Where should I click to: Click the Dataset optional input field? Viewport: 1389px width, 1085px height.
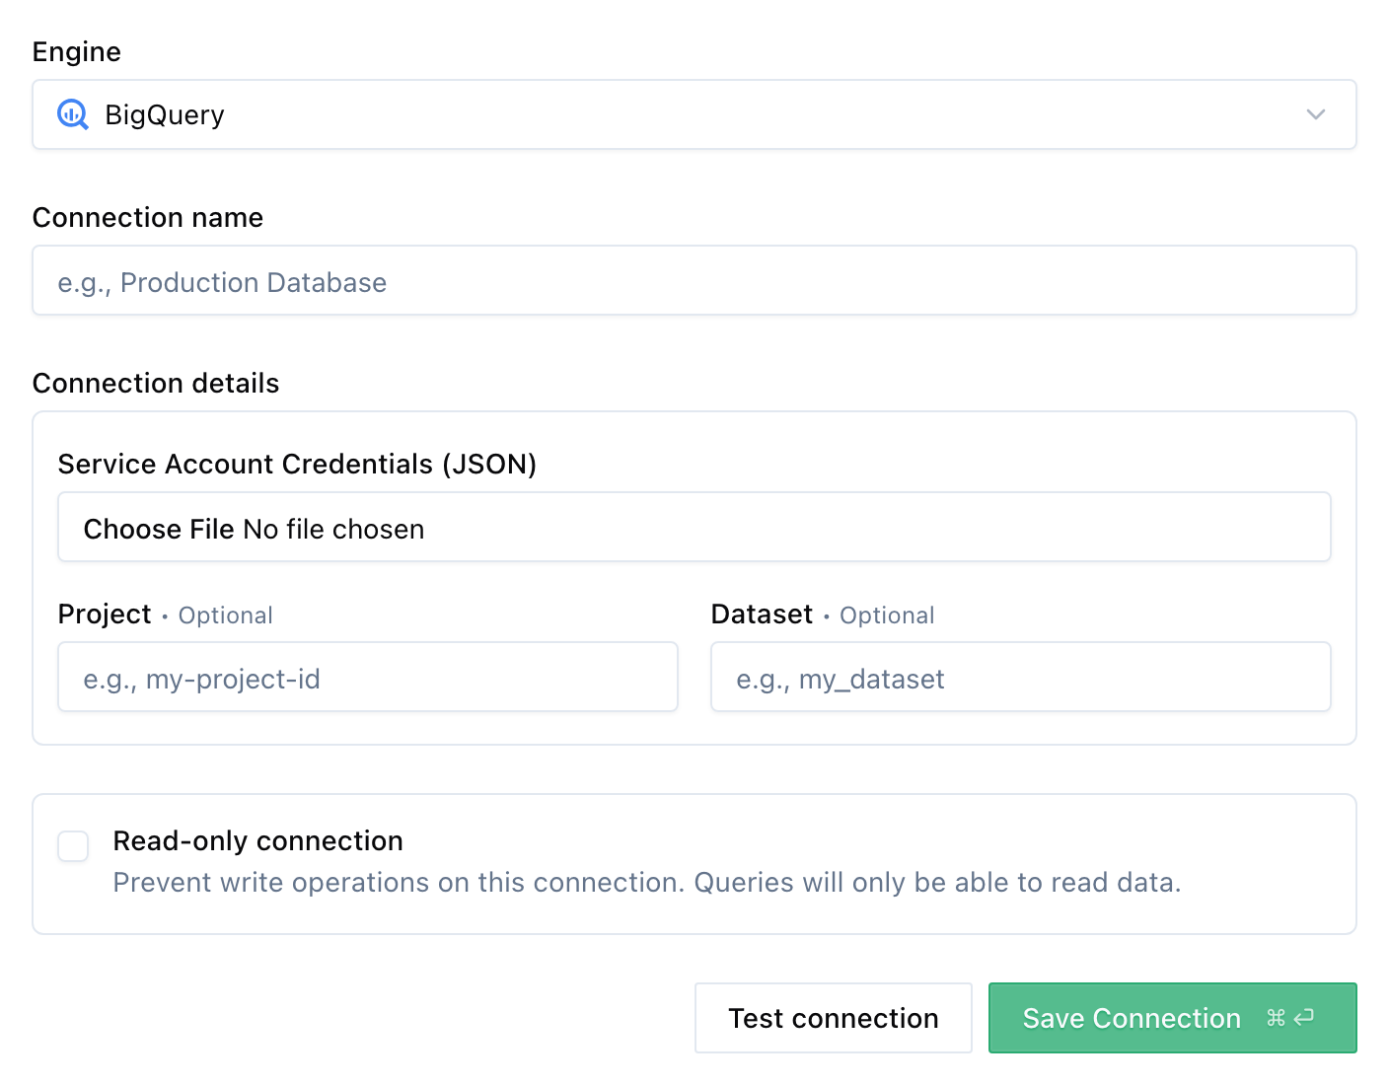[1020, 678]
